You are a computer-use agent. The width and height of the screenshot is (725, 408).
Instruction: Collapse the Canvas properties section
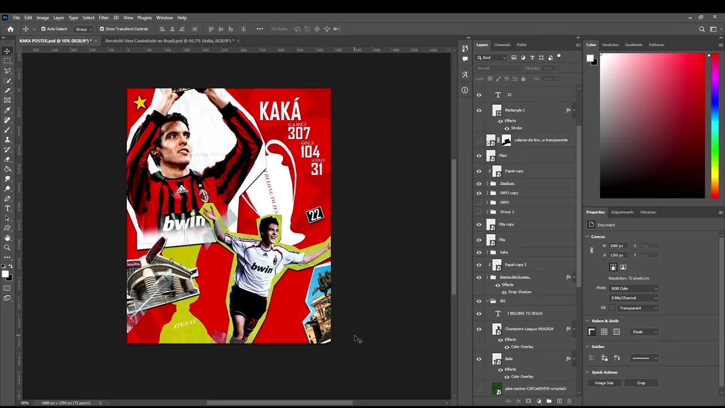pos(587,237)
